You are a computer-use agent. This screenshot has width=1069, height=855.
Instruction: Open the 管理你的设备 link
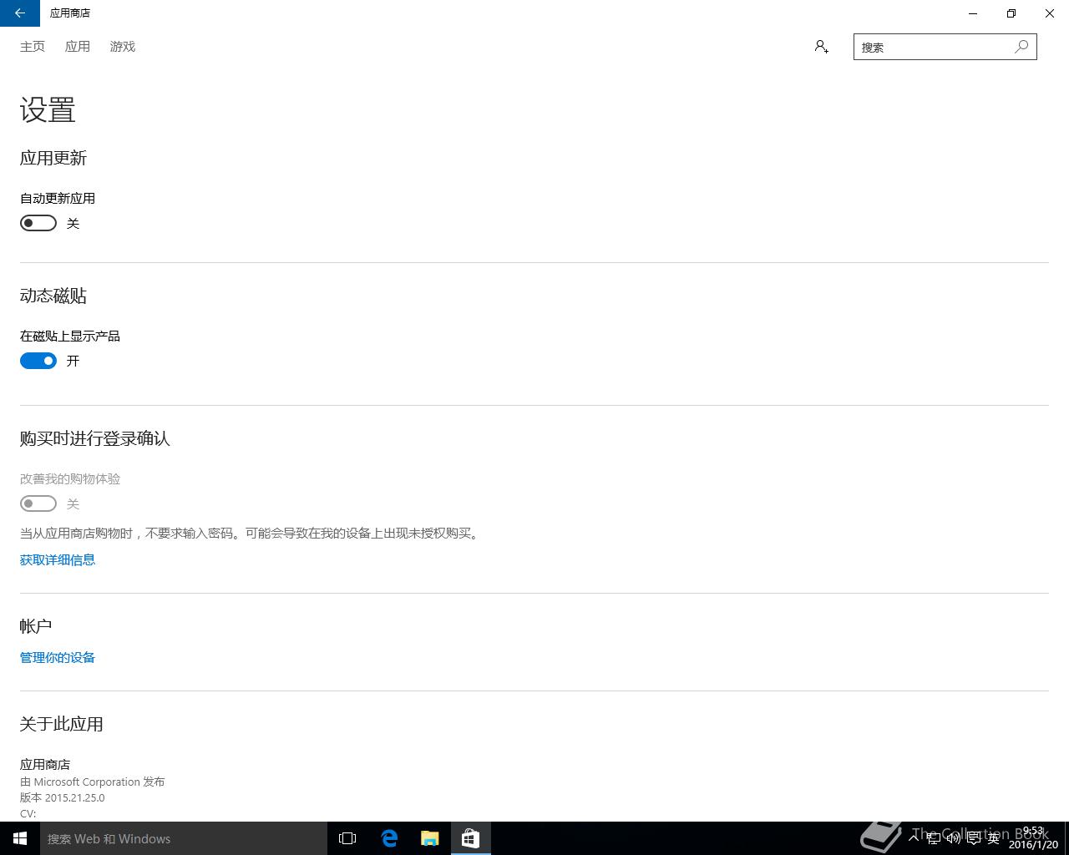pyautogui.click(x=58, y=658)
